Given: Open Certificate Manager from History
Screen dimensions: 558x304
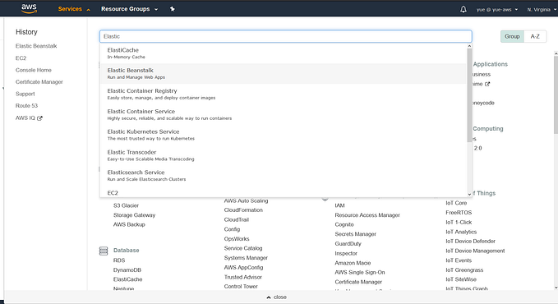Looking at the screenshot, I should coord(39,82).
